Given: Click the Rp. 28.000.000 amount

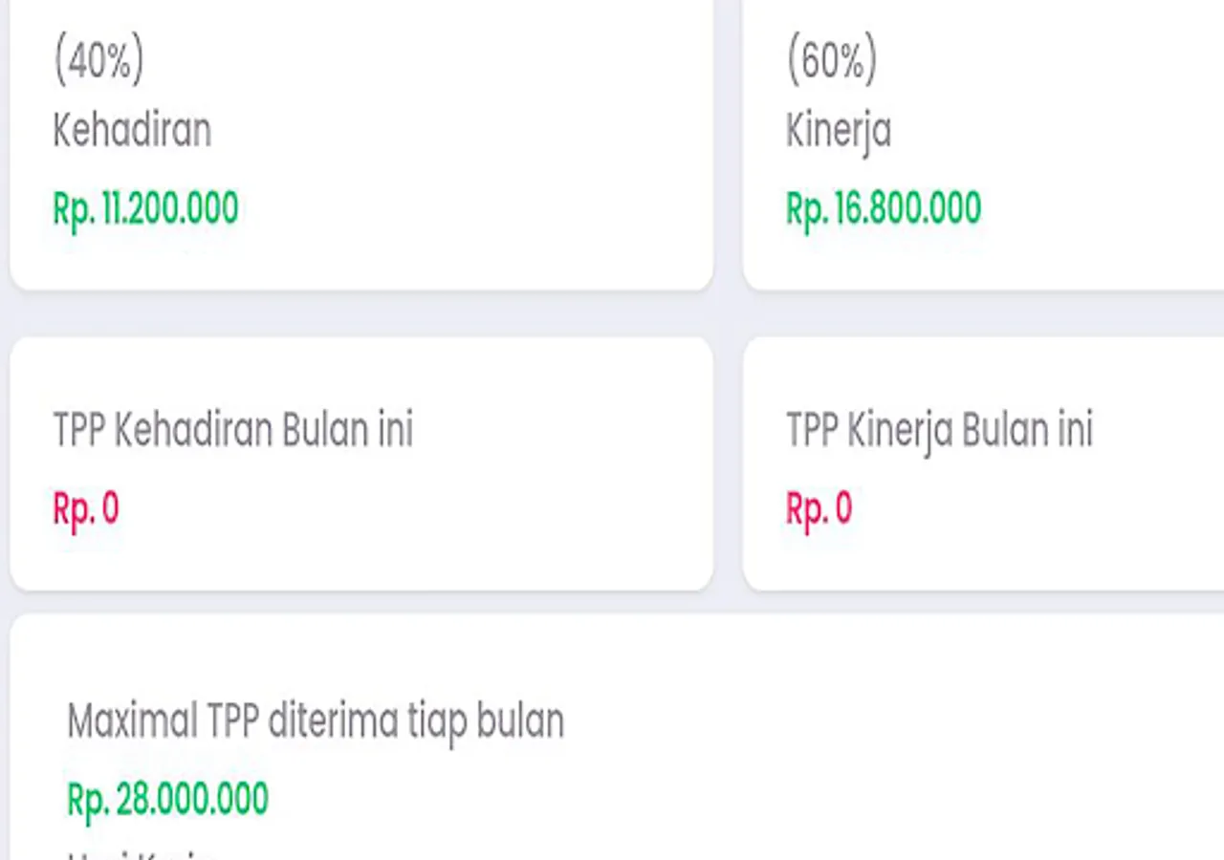Looking at the screenshot, I should point(168,799).
